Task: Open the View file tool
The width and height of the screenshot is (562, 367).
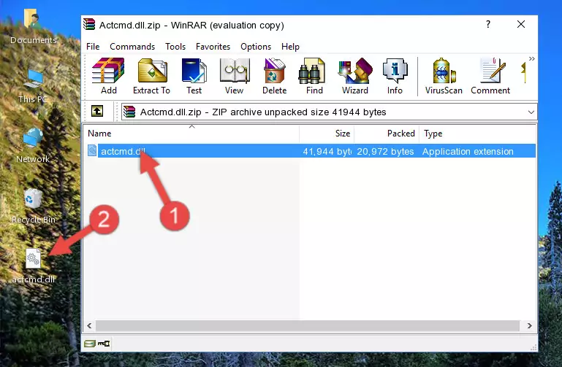Action: [x=235, y=76]
